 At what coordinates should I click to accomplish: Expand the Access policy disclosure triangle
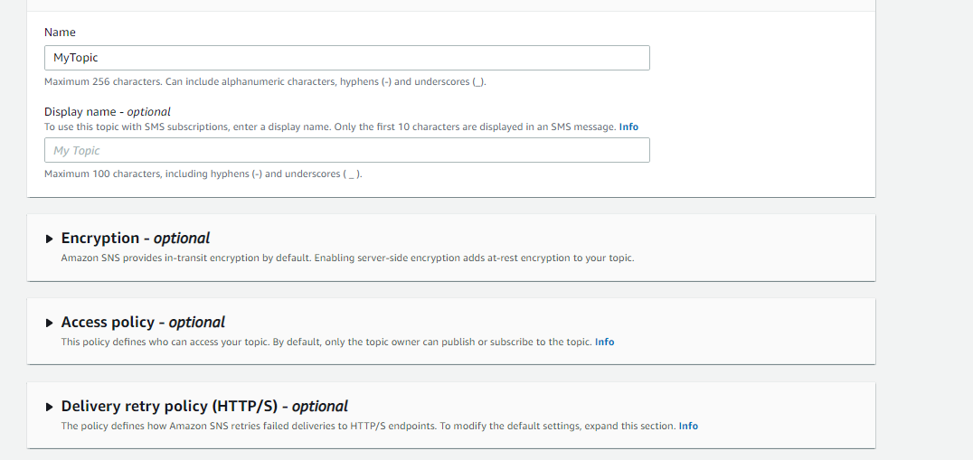click(50, 323)
